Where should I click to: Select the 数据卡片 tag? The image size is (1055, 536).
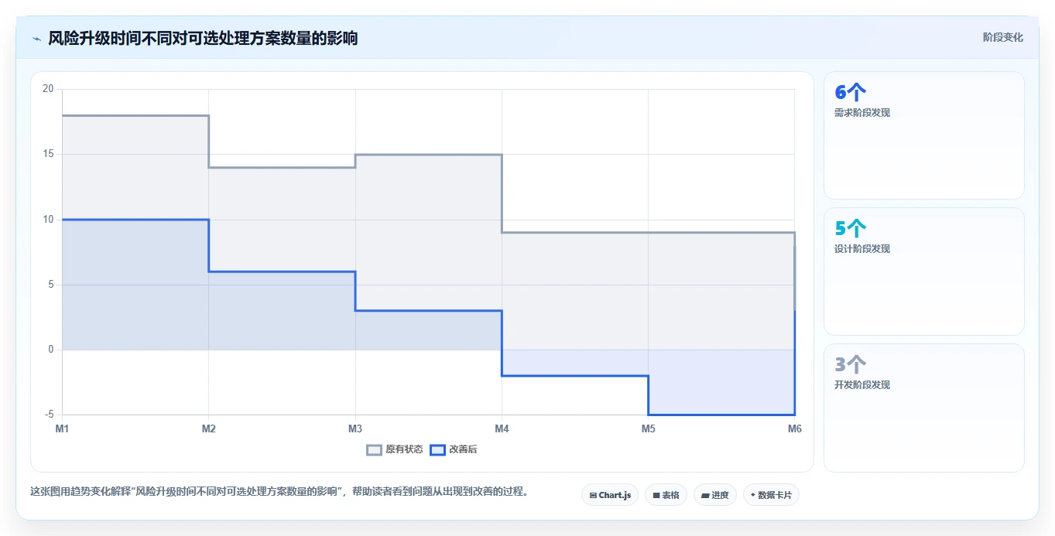point(771,495)
